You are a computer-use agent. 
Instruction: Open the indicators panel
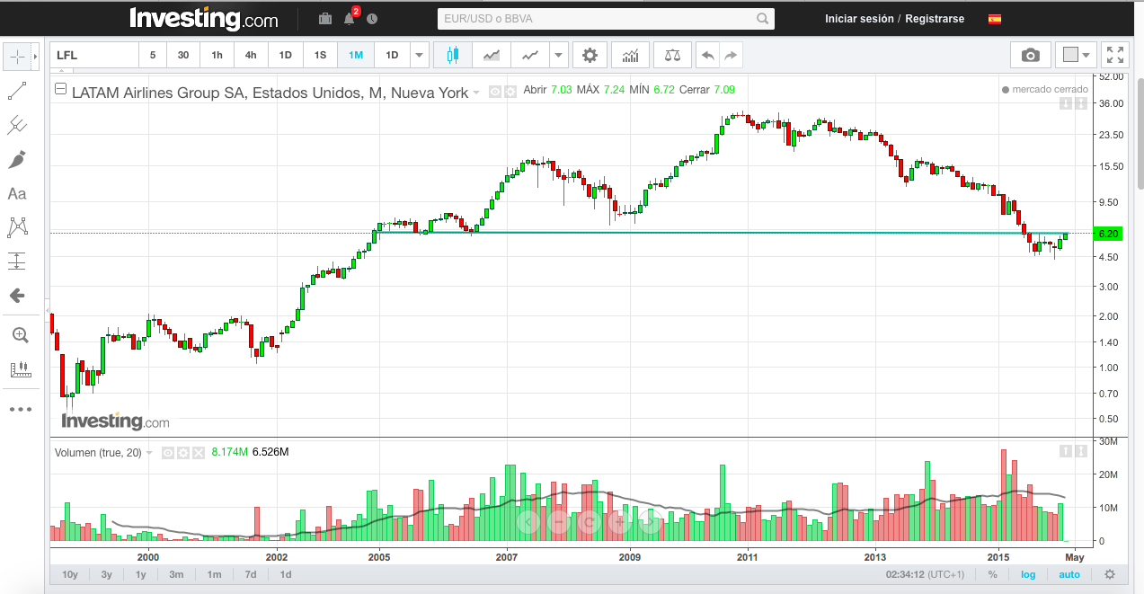click(631, 55)
